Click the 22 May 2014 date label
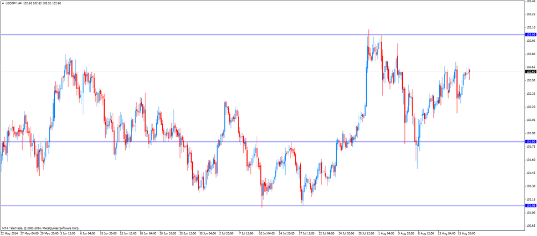537x236 pixels. point(9,234)
